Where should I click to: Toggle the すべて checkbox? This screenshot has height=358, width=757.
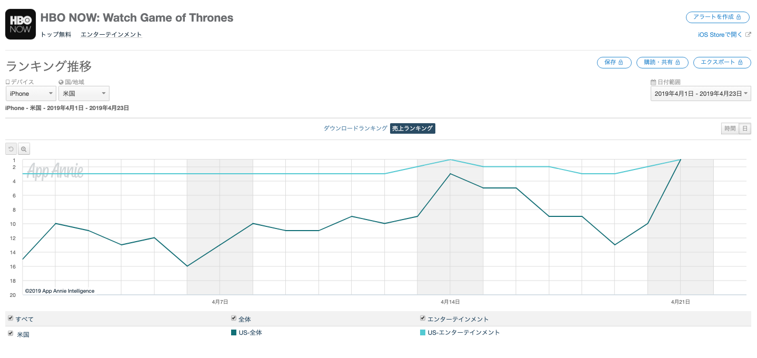(x=11, y=318)
